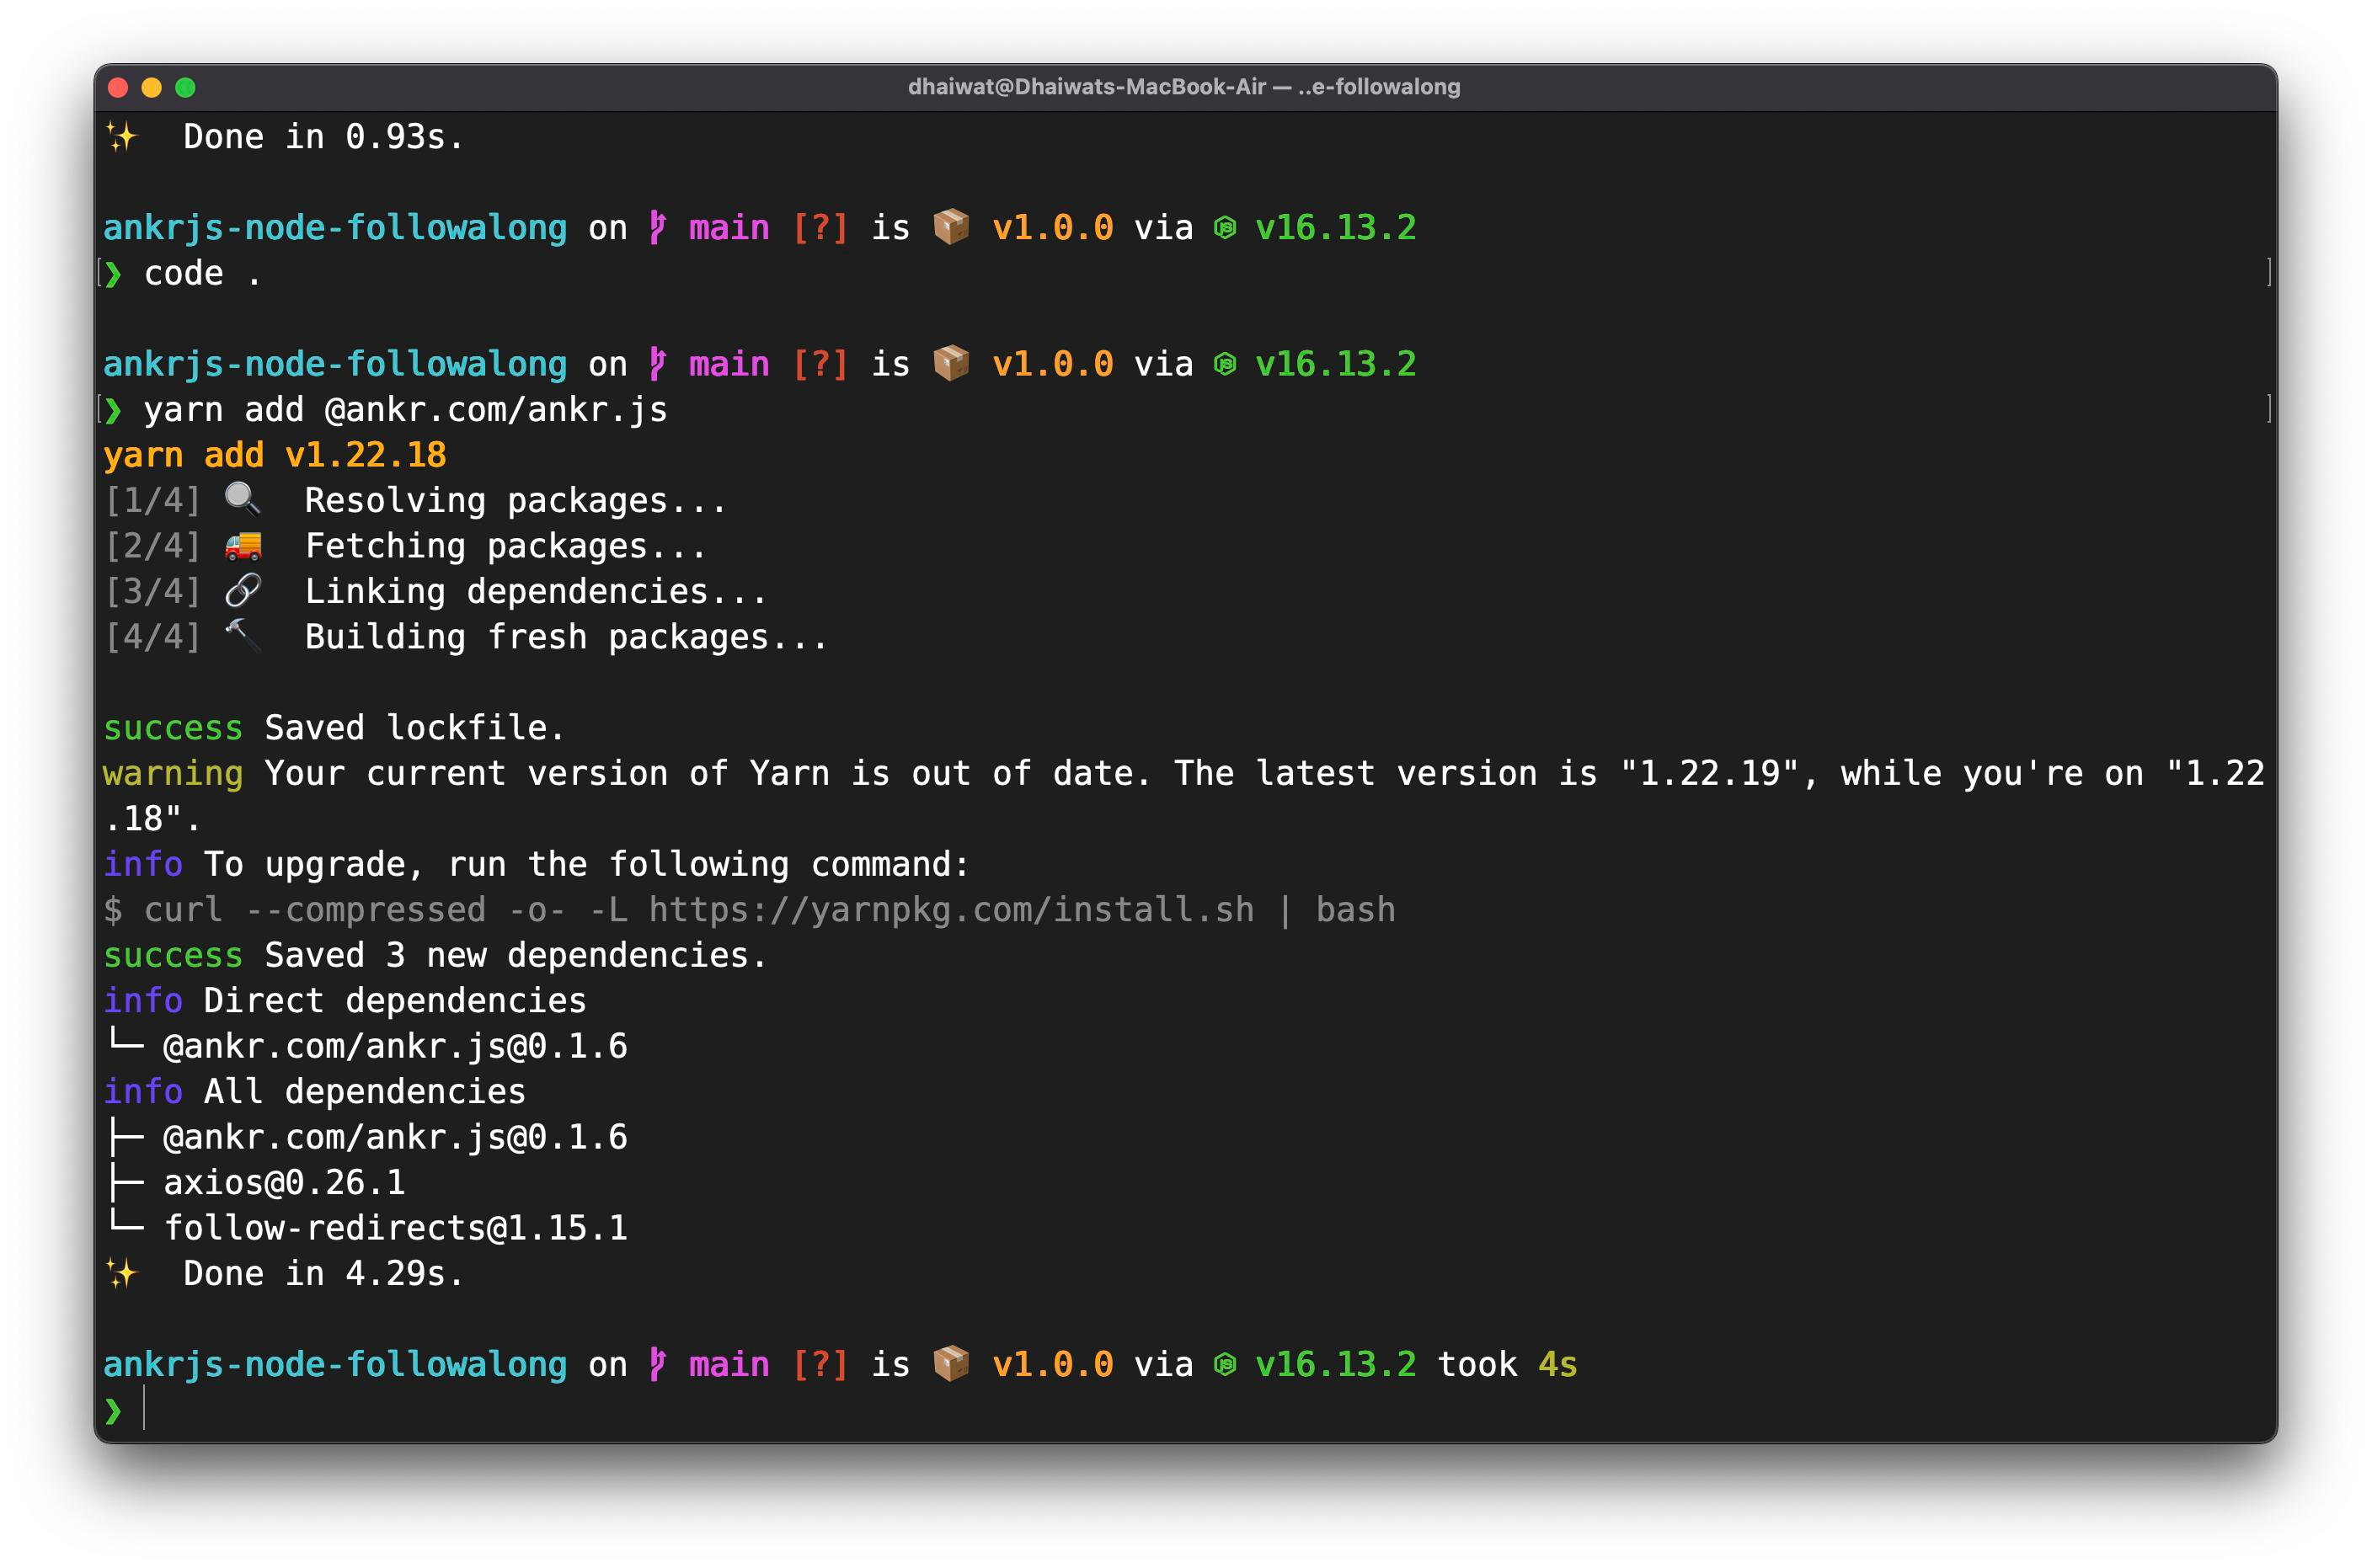Open the https://yarnpkg.com/install.sh link
Viewport: 2372px width, 1568px height.
[951, 910]
